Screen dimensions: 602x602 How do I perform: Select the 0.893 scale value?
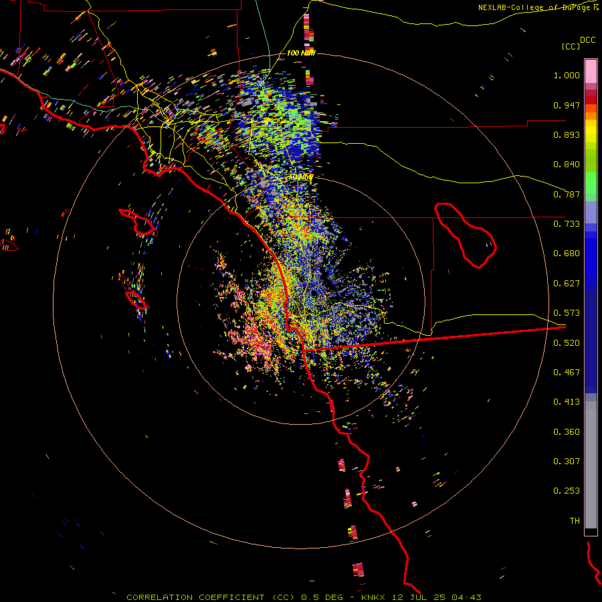(x=567, y=134)
